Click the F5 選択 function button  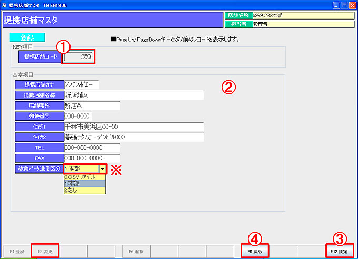tap(136, 252)
